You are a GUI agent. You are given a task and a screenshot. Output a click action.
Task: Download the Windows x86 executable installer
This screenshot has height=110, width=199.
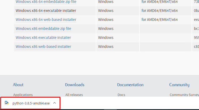point(43,38)
